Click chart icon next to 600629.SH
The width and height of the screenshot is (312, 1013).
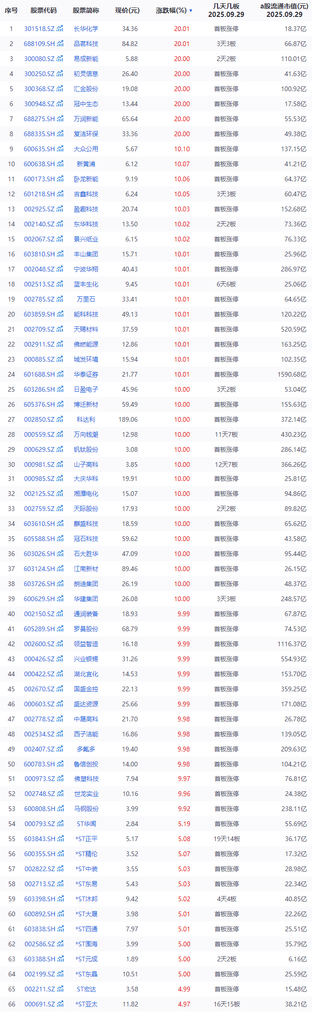(x=60, y=599)
